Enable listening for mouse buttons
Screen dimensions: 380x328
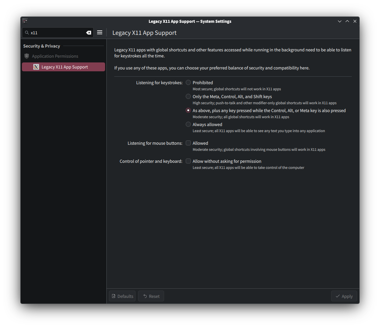(x=188, y=143)
